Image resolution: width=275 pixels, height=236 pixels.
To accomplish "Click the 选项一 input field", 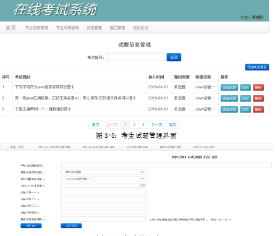I will (103, 192).
